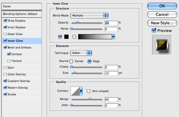Click the Noise value field
The image size is (179, 117).
point(111,29)
